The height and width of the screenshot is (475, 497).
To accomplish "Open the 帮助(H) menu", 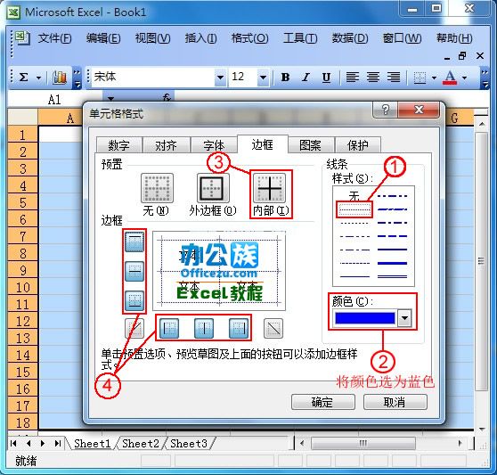I will coord(454,38).
